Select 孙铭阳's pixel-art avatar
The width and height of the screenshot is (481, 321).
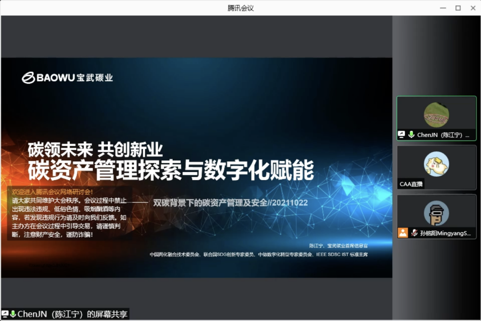436,213
